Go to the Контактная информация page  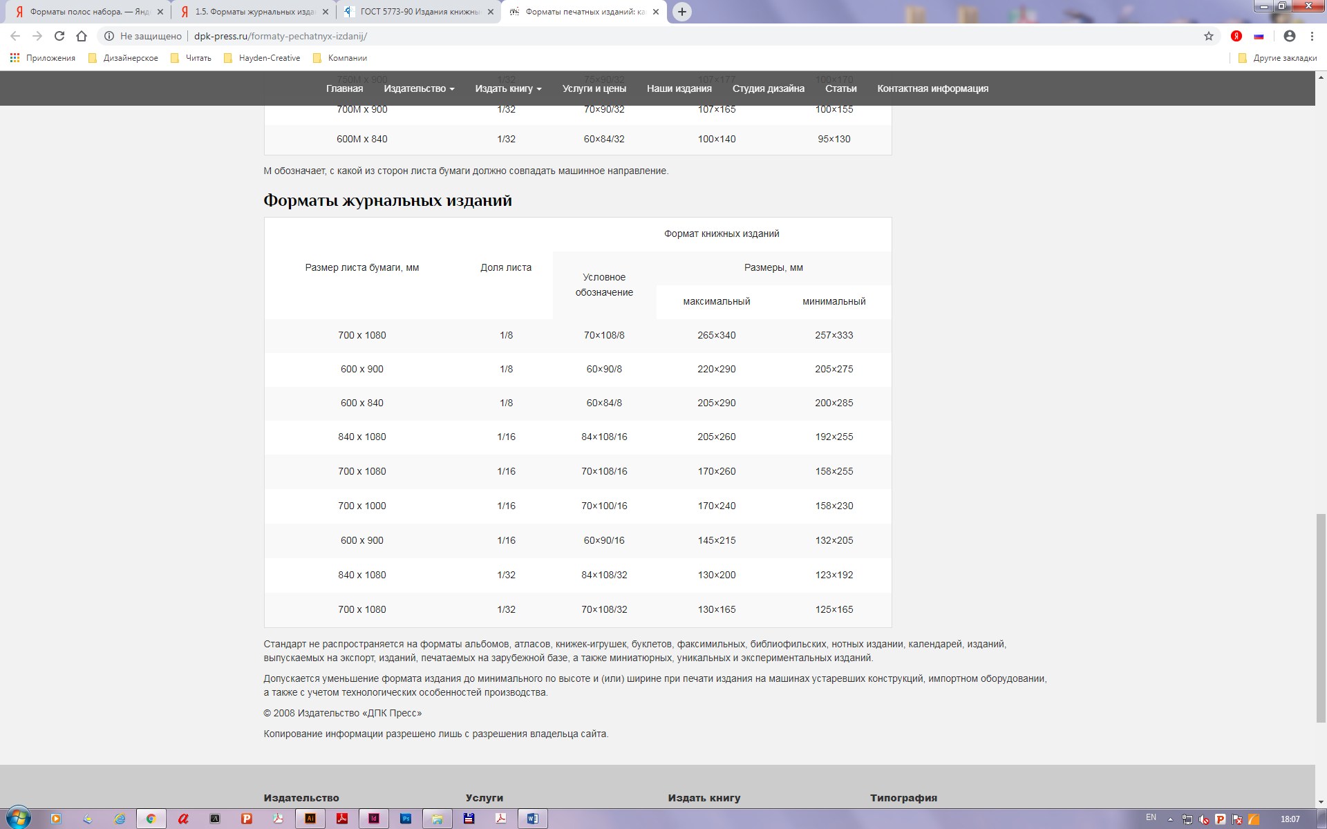pyautogui.click(x=932, y=88)
